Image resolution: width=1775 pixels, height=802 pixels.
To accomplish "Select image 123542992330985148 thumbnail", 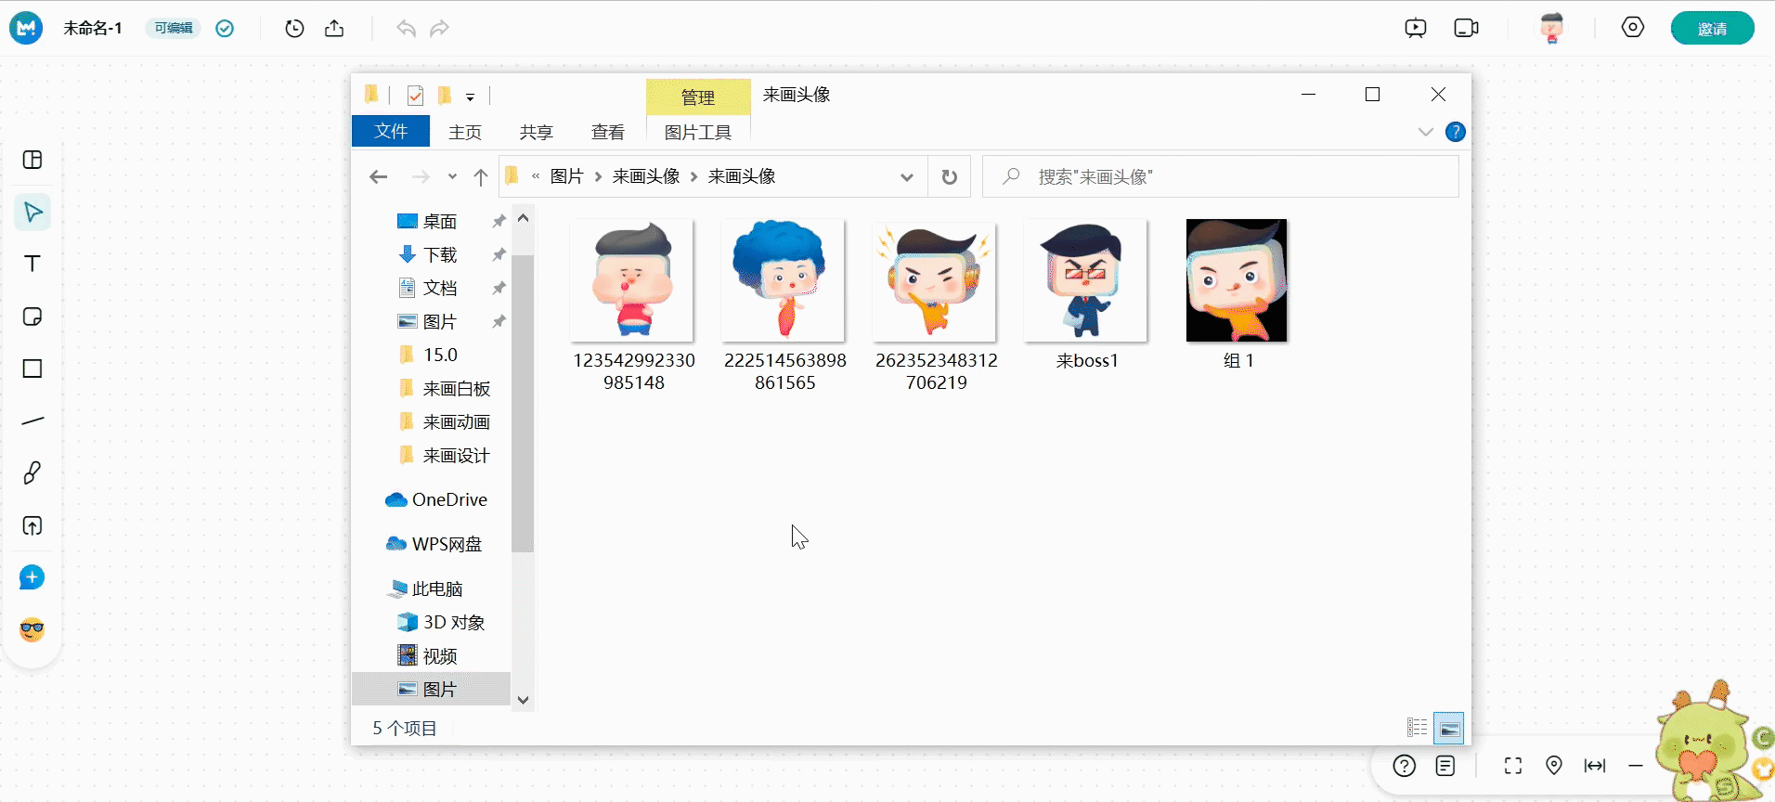I will click(633, 280).
